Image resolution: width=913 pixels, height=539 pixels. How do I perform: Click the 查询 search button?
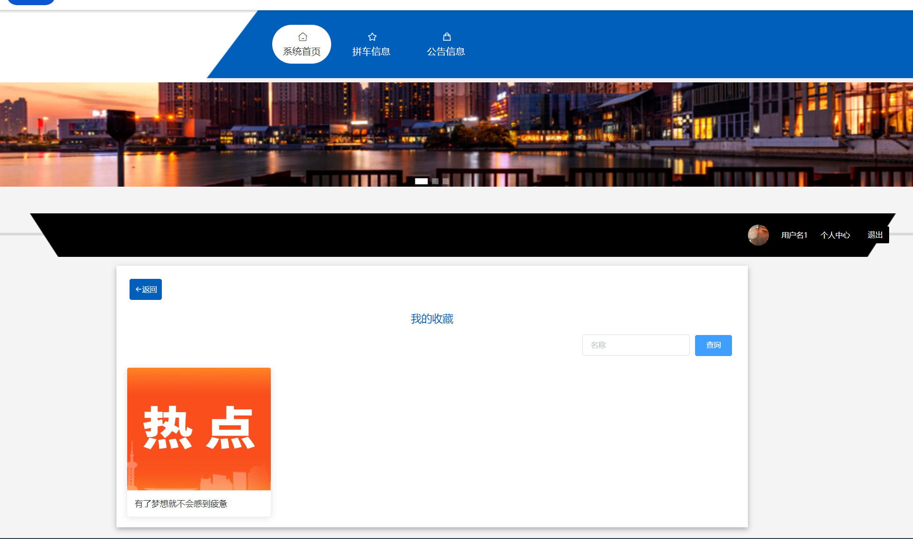(x=713, y=345)
